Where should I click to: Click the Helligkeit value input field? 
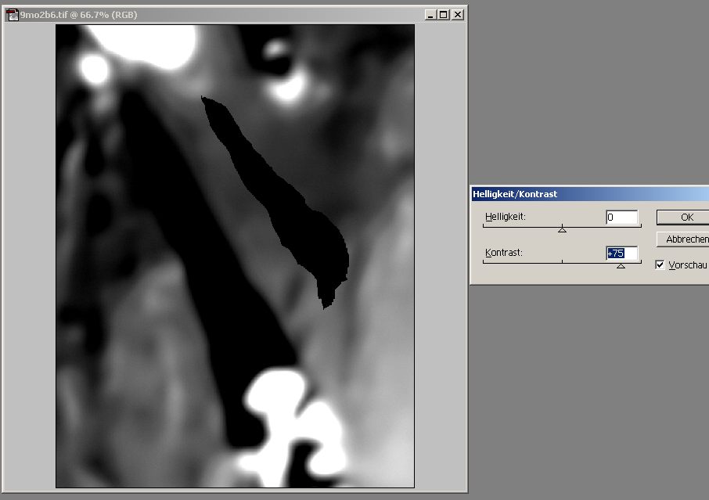pos(621,217)
